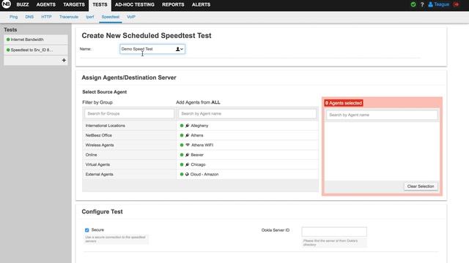Filter by Online group

pos(129,155)
